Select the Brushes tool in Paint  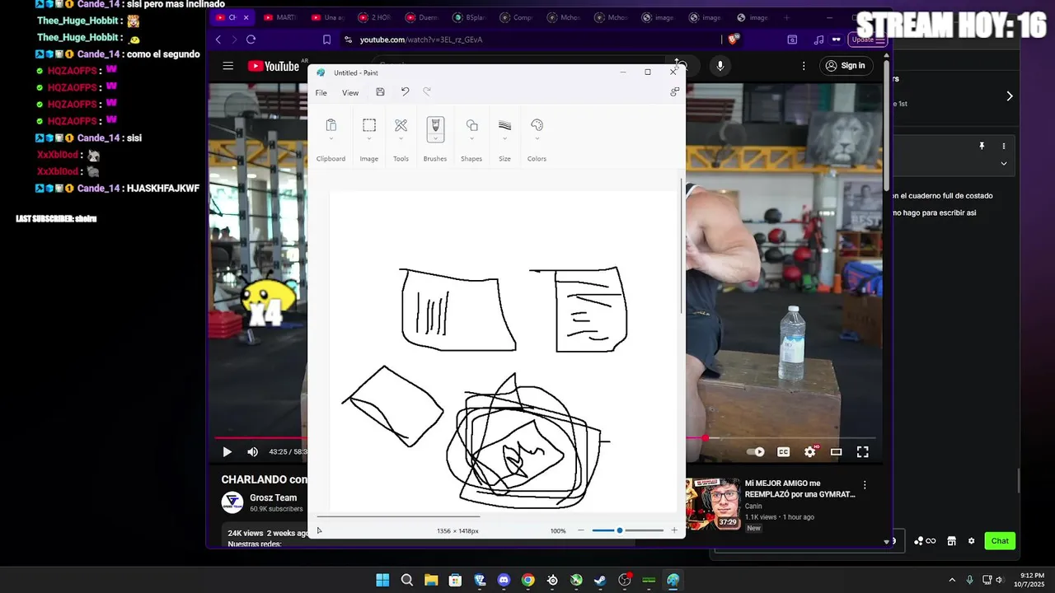435,126
